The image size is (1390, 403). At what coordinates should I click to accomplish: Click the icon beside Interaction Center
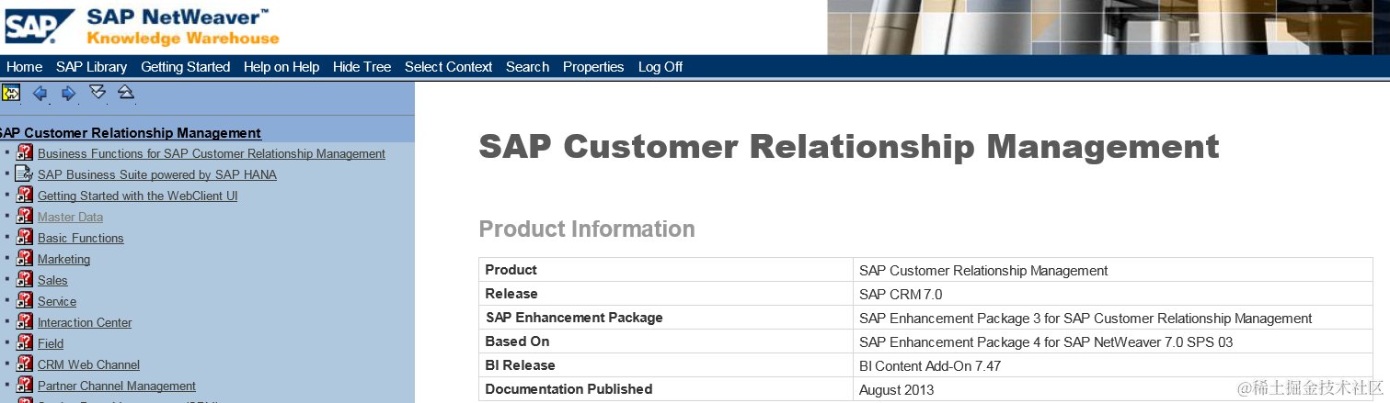[24, 321]
